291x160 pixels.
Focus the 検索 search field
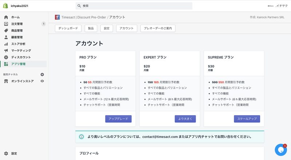(x=134, y=6)
